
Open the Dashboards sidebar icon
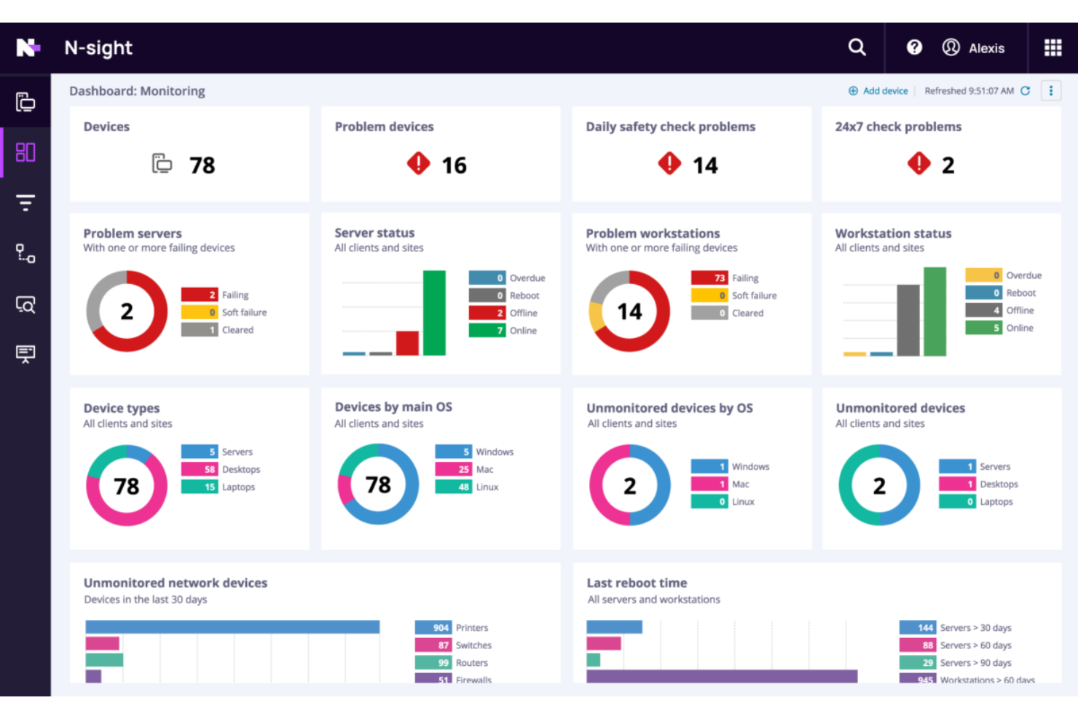25,152
